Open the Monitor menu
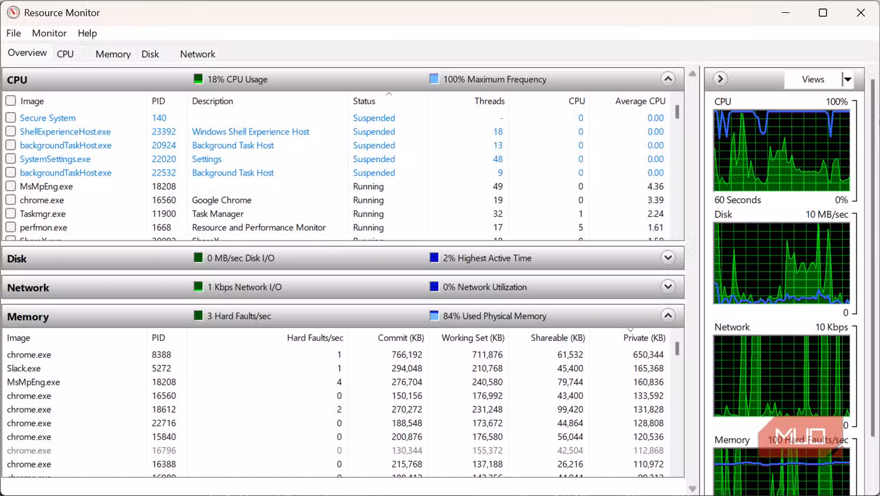This screenshot has height=496, width=880. pos(49,33)
